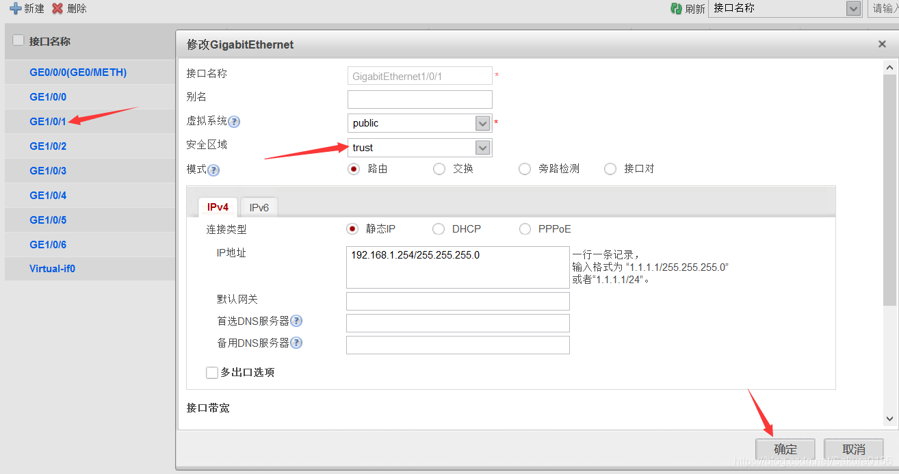Image resolution: width=899 pixels, height=474 pixels.
Task: Click the dialog scrollbar up arrow
Action: point(889,68)
